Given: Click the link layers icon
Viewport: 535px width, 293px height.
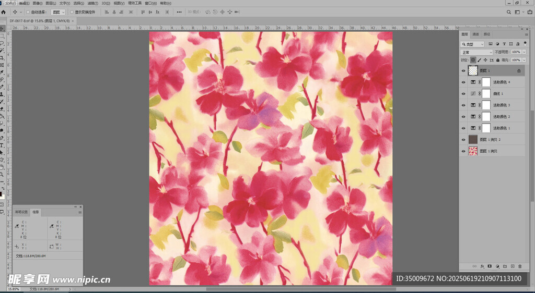Looking at the screenshot, I should [x=474, y=266].
